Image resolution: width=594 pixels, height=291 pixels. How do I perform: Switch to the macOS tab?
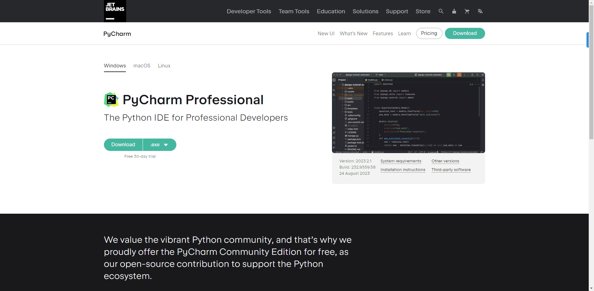tap(142, 66)
